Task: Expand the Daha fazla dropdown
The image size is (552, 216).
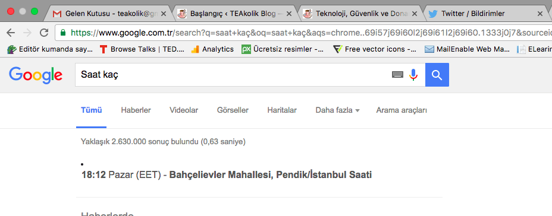Action: (x=337, y=110)
